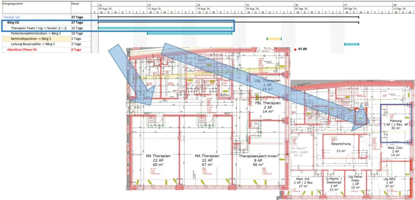Click the red milestone diamond at 01.09
The height and width of the screenshot is (200, 415).
click(x=295, y=49)
